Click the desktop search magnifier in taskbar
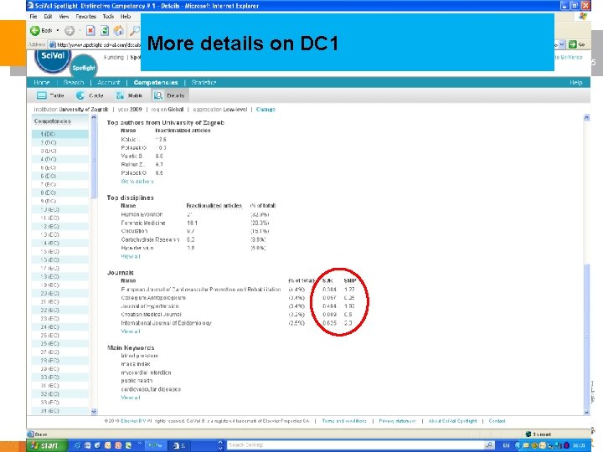The image size is (603, 452). point(489,444)
